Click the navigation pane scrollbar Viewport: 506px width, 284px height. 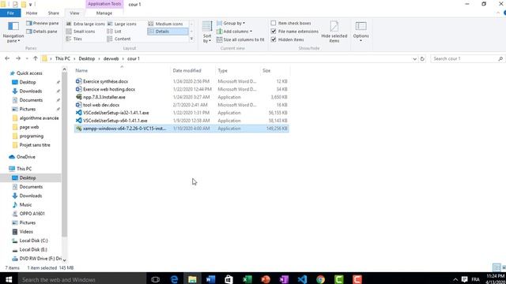64,155
